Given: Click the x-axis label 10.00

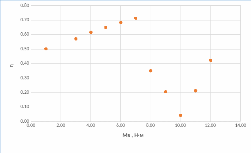Looking at the screenshot, I should click(x=181, y=125).
